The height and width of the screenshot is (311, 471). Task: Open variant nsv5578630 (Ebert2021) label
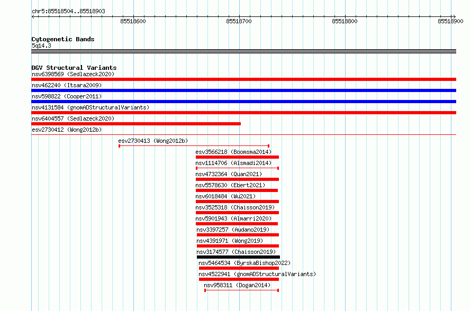[230, 185]
